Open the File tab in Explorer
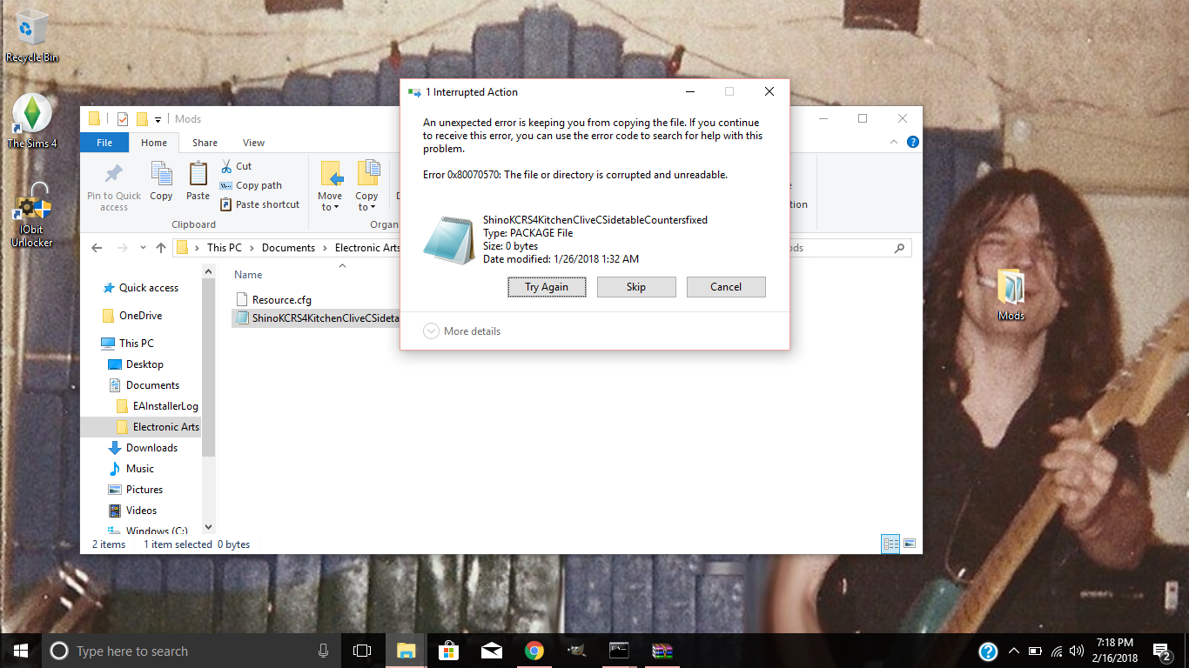This screenshot has height=668, width=1189. point(104,143)
